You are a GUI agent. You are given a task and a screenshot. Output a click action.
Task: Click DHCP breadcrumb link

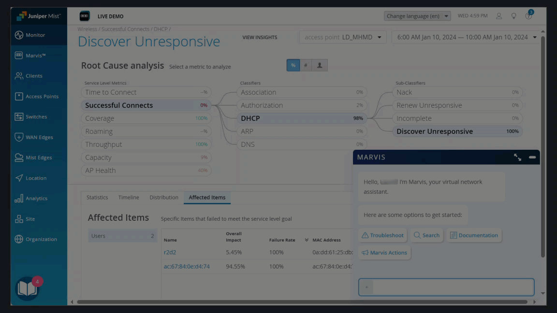[x=161, y=29]
